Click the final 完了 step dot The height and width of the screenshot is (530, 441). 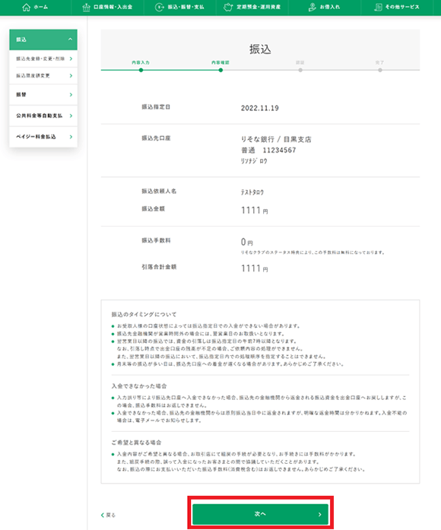tap(380, 70)
